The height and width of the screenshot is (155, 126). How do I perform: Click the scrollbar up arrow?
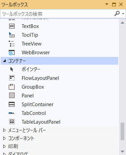coord(122,23)
